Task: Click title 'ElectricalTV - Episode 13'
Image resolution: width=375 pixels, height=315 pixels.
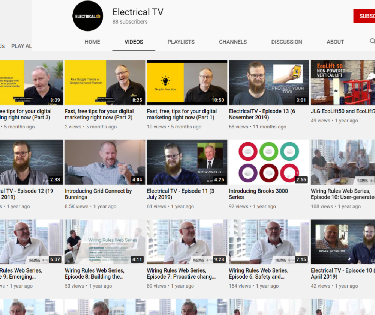Action: click(x=262, y=114)
